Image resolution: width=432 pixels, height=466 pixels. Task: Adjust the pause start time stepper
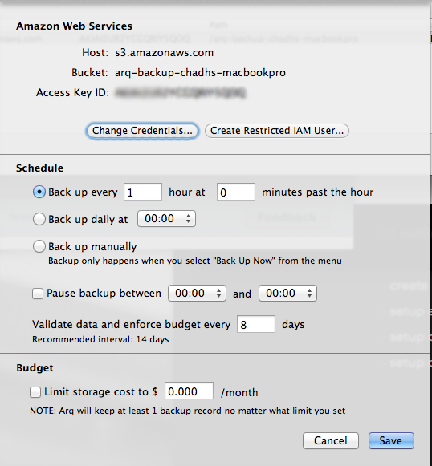[x=197, y=294]
